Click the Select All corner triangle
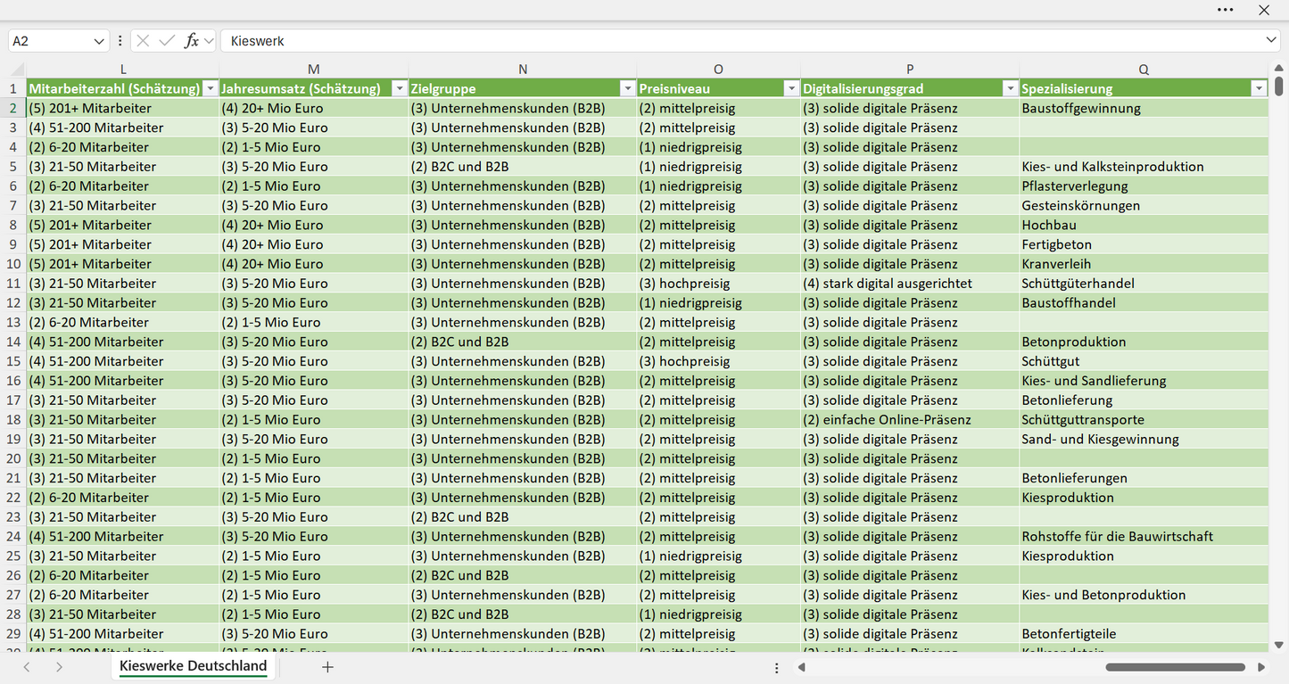This screenshot has height=684, width=1289. pyautogui.click(x=17, y=70)
